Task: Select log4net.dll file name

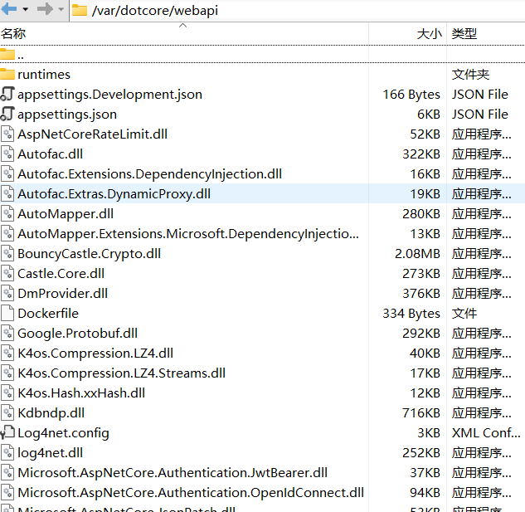Action: 51,453
